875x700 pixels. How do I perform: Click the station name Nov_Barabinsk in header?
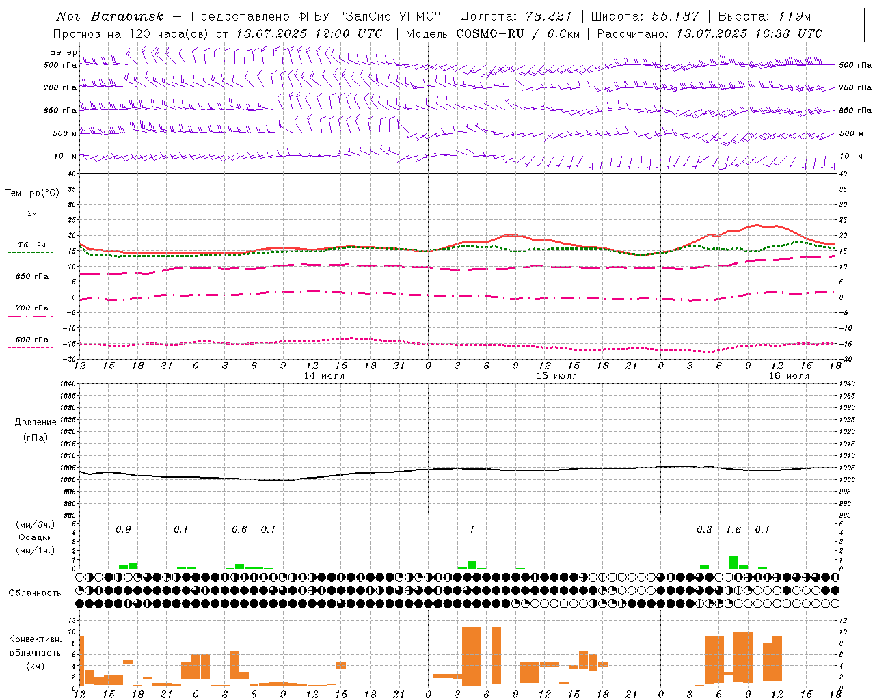pyautogui.click(x=109, y=16)
